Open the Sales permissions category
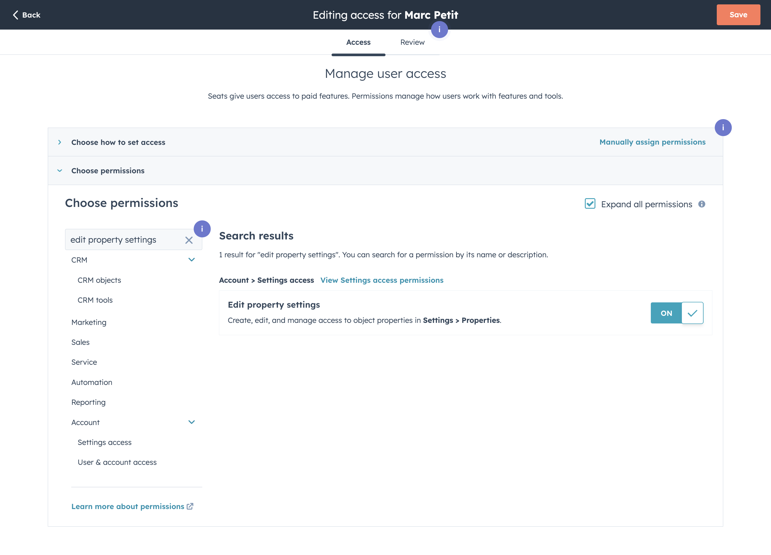This screenshot has width=771, height=555. coord(81,342)
